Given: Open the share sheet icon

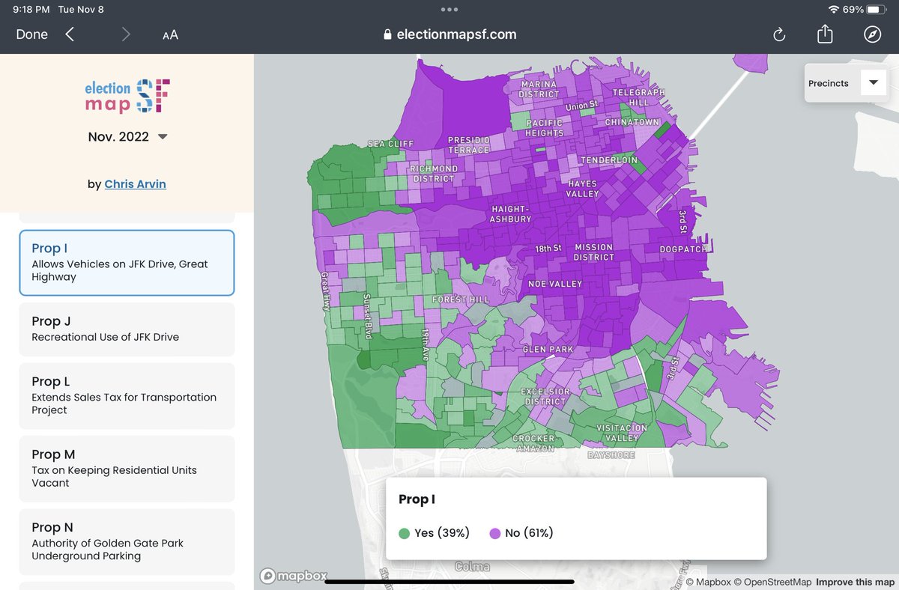Looking at the screenshot, I should [825, 34].
